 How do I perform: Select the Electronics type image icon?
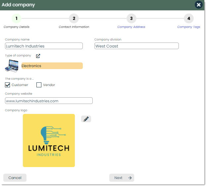click(x=12, y=66)
